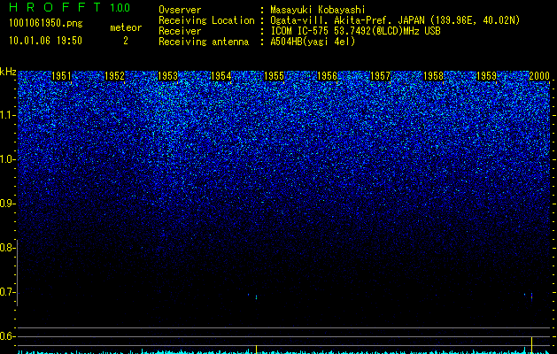
Task: Click the kHz axis unit label
Action: click(x=8, y=72)
